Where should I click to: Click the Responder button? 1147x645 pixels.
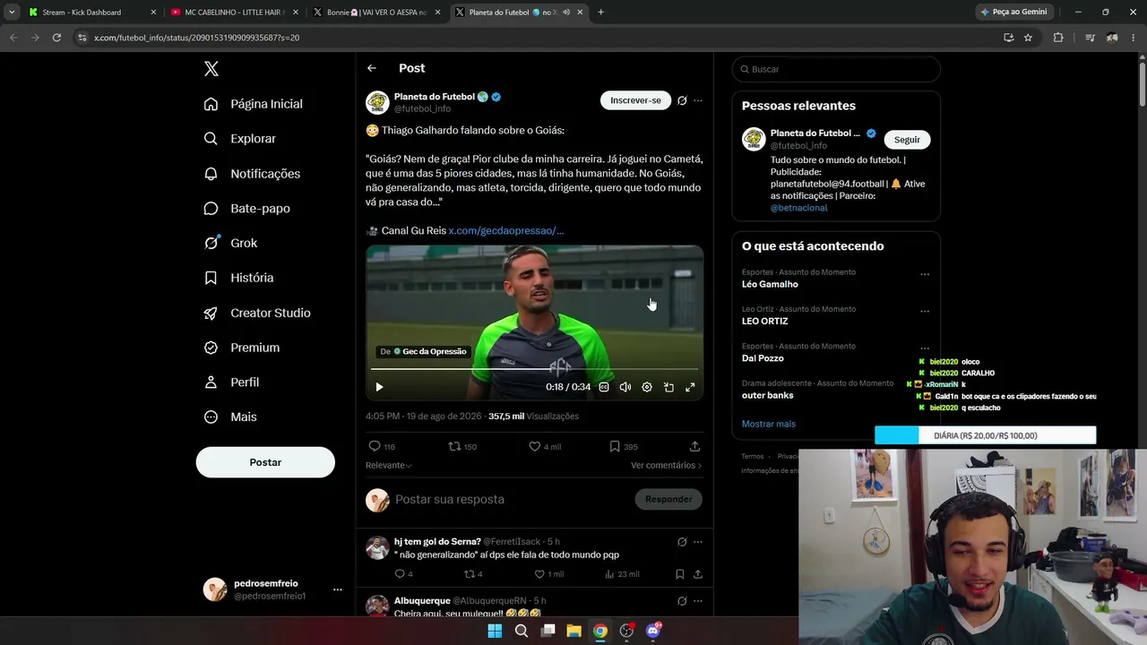[668, 499]
